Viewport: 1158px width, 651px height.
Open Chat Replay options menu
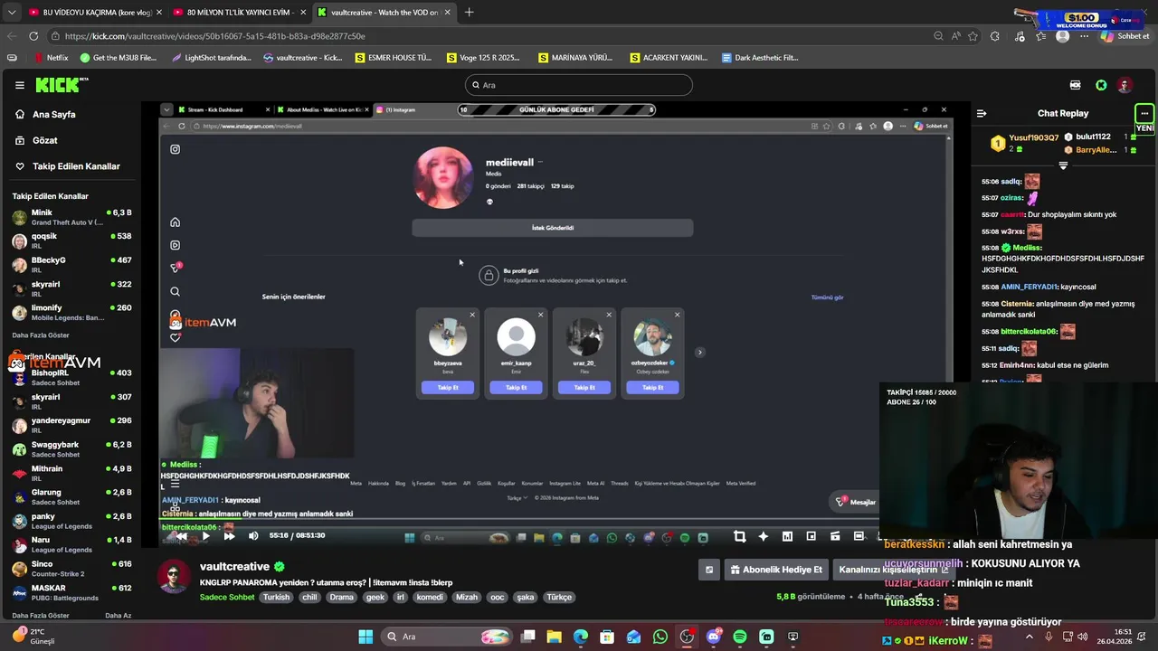(x=1144, y=113)
